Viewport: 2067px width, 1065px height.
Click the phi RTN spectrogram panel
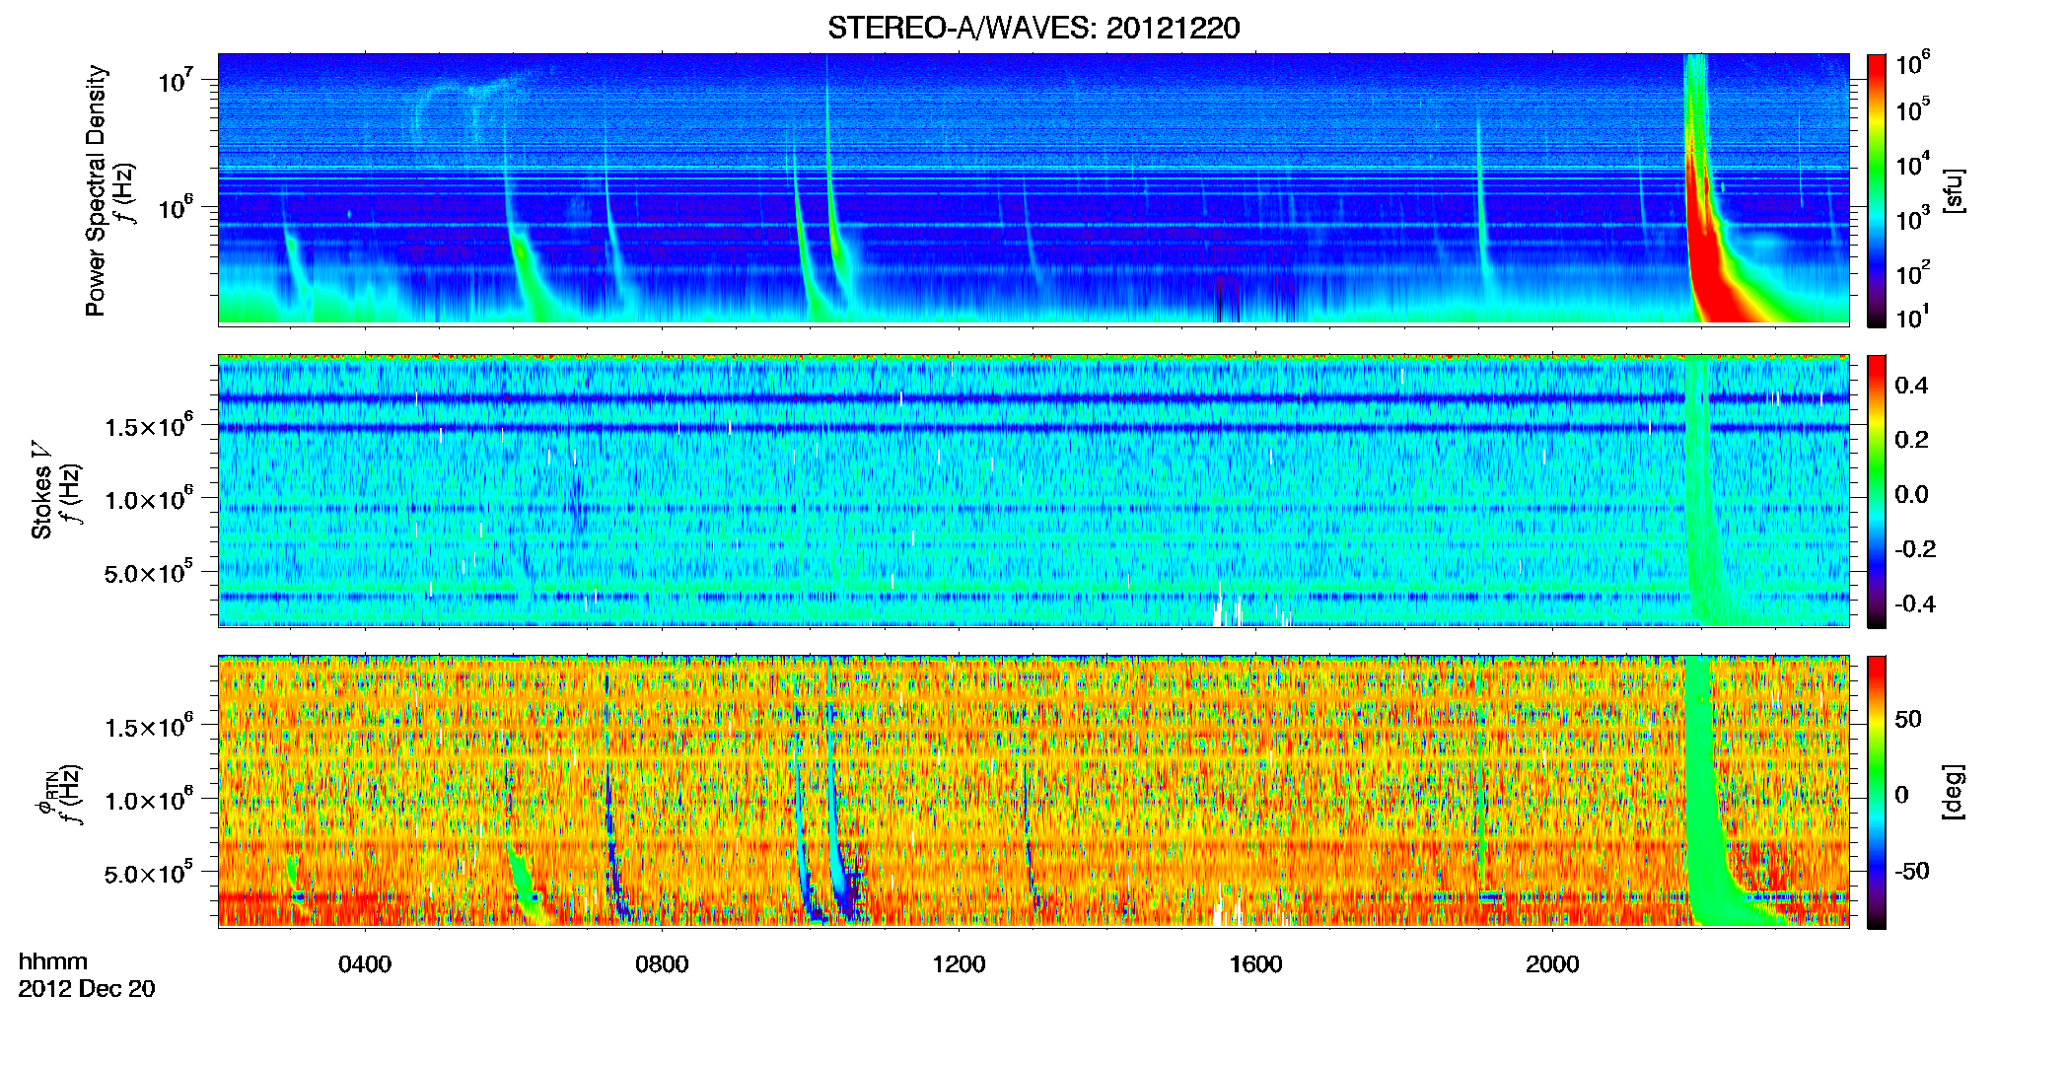(1033, 792)
